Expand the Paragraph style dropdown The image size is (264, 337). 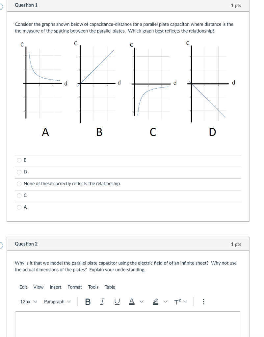58,301
